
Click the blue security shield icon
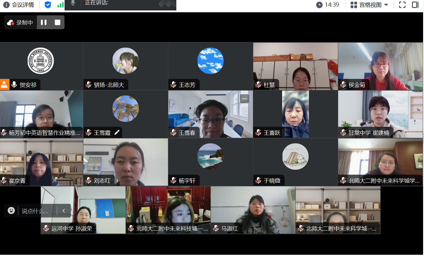(x=48, y=5)
